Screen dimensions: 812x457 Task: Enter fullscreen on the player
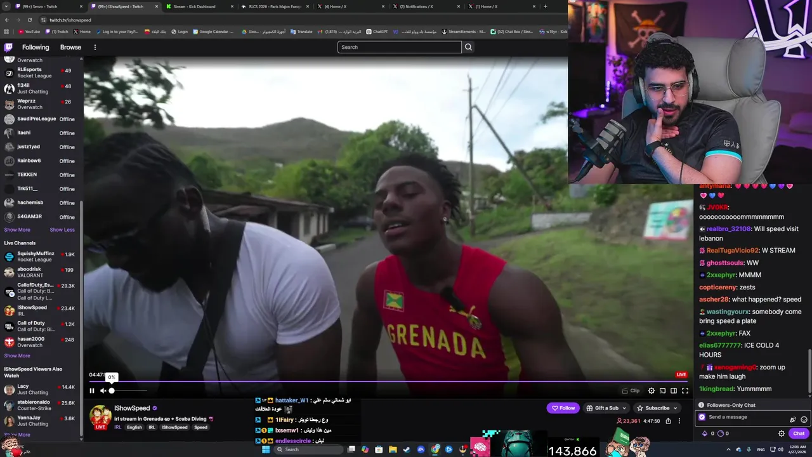click(x=685, y=391)
